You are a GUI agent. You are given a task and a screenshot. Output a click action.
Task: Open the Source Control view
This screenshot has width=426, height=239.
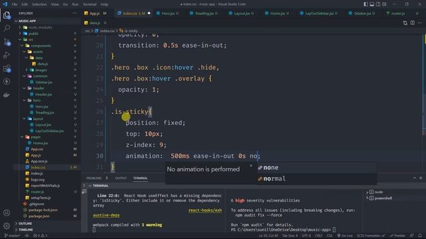(7, 42)
